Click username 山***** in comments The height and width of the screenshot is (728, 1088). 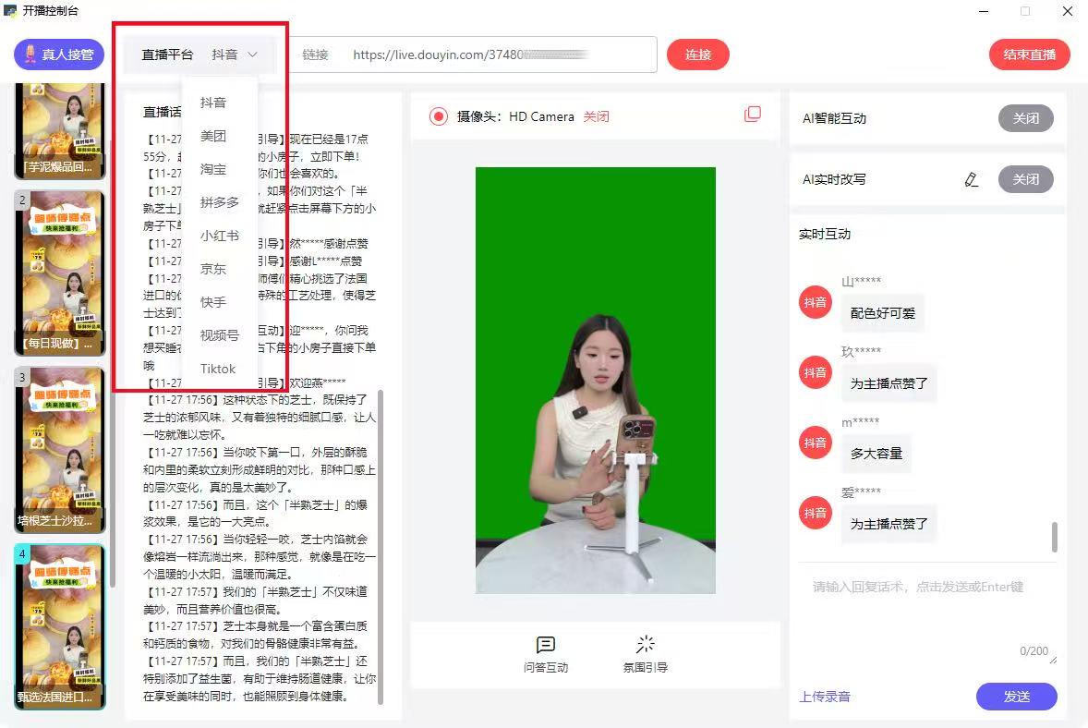point(861,281)
